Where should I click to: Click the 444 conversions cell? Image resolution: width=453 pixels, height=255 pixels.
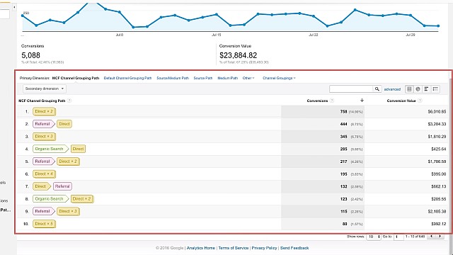(x=343, y=124)
